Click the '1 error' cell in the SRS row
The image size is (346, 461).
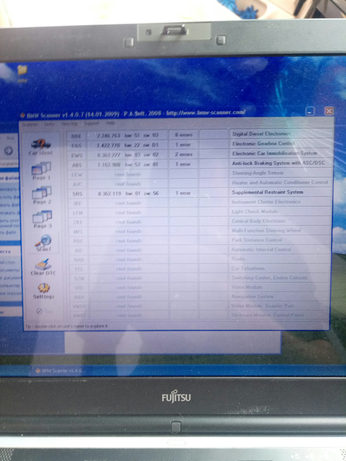click(x=184, y=193)
